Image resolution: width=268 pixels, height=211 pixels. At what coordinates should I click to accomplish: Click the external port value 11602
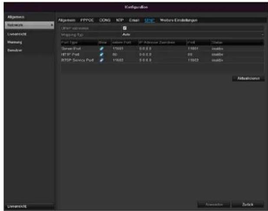click(x=118, y=60)
